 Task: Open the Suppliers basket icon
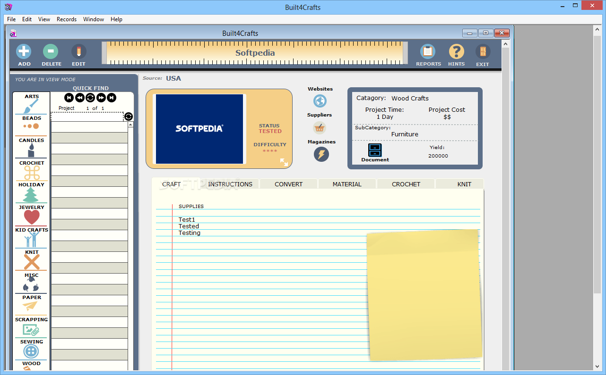(320, 128)
